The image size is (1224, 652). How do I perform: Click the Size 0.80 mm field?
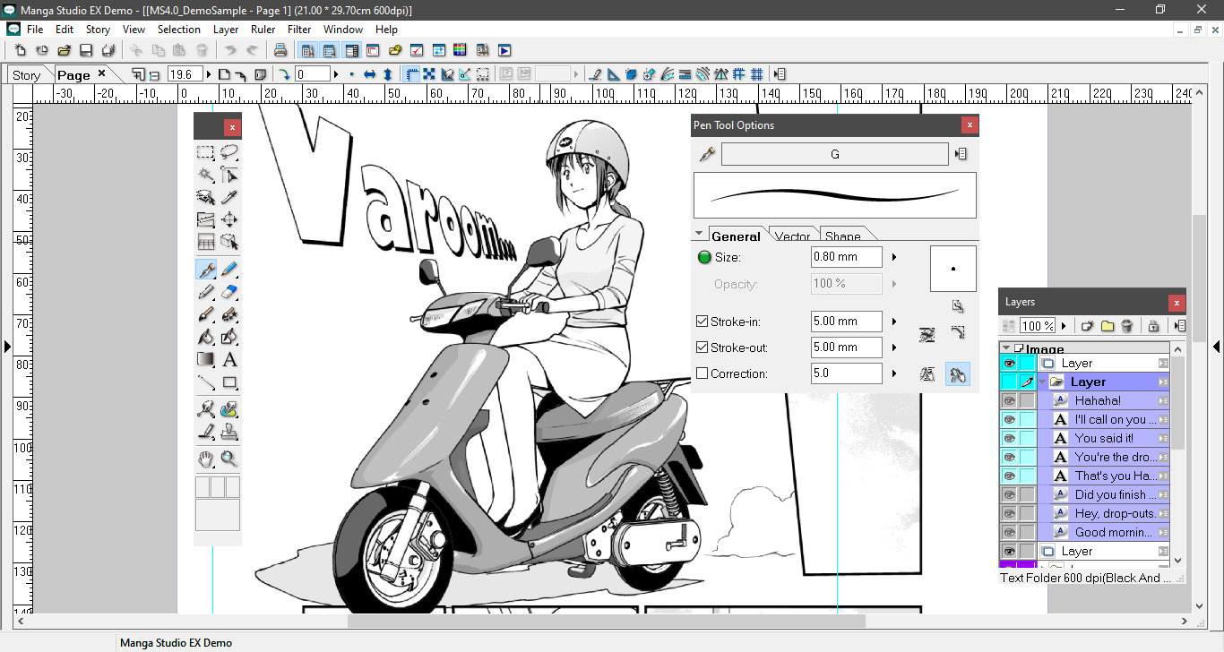click(846, 257)
